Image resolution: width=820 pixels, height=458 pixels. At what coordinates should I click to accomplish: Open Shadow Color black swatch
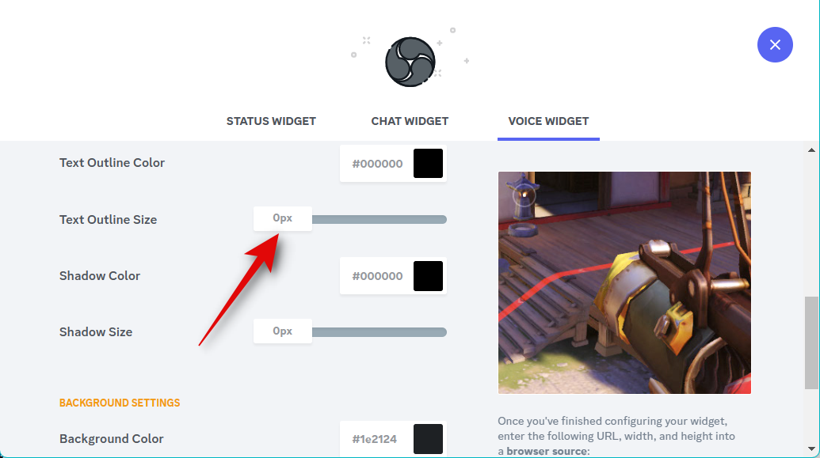click(x=428, y=276)
